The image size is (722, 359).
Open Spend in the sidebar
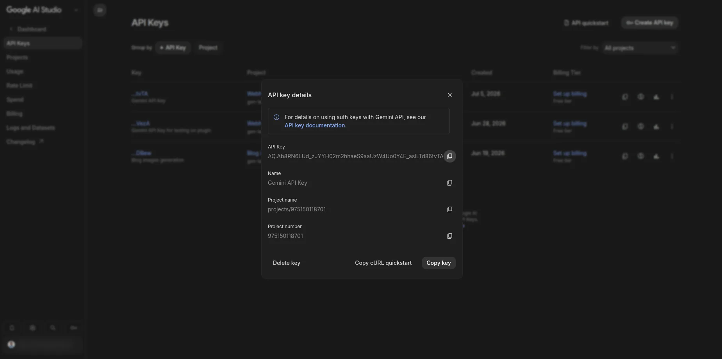click(x=15, y=100)
